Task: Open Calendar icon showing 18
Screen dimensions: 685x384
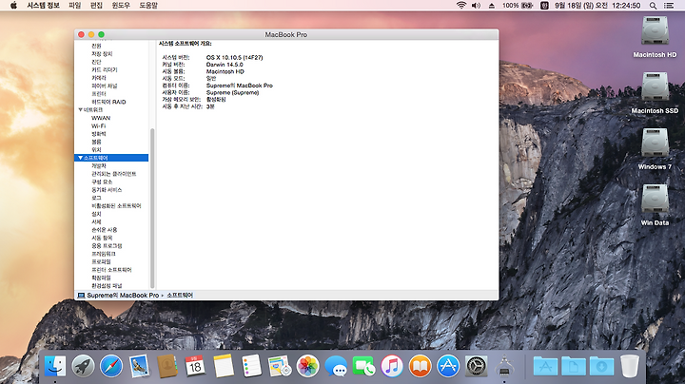Action: tap(195, 366)
